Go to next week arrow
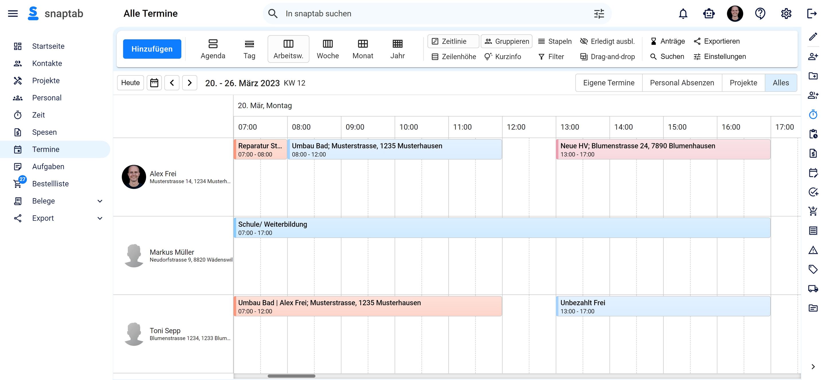This screenshot has width=825, height=380. point(190,83)
